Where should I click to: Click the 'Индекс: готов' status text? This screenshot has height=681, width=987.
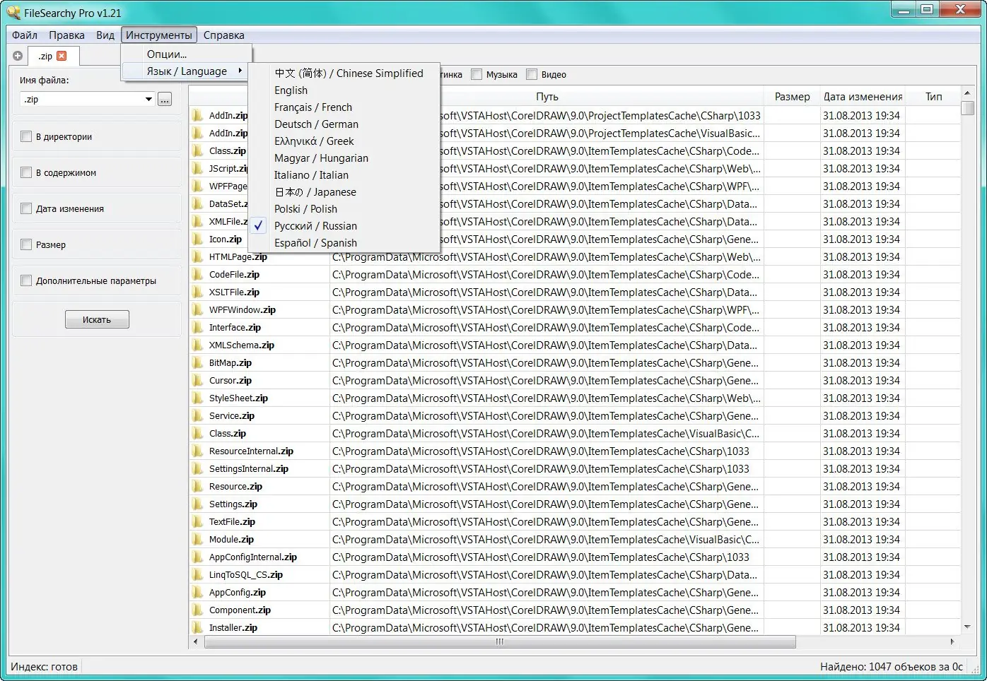(x=44, y=667)
